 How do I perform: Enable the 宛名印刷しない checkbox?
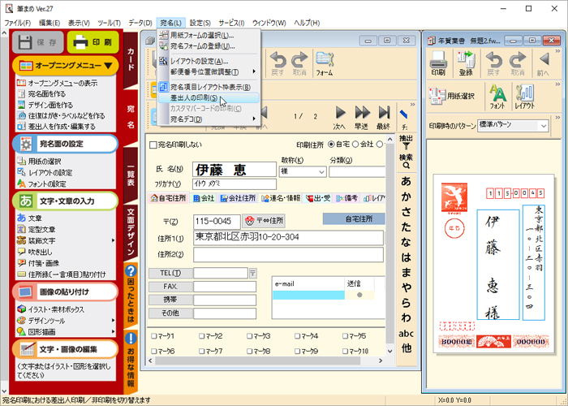(154, 145)
